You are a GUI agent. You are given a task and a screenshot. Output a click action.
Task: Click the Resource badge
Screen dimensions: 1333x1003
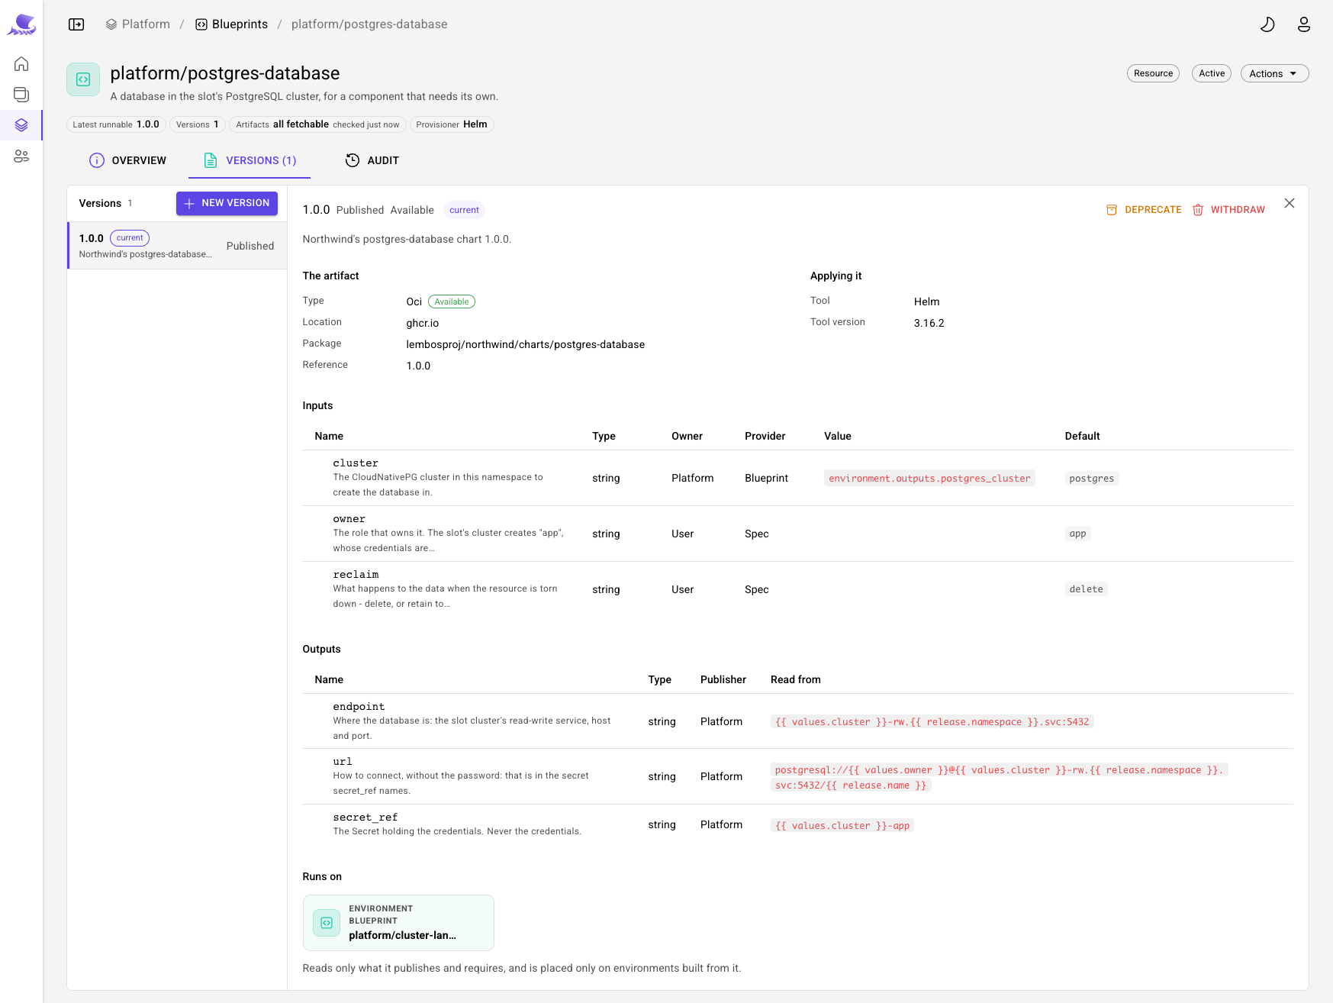[x=1153, y=73]
